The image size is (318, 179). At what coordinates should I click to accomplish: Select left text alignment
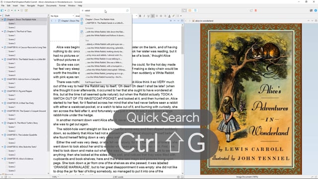153,16
